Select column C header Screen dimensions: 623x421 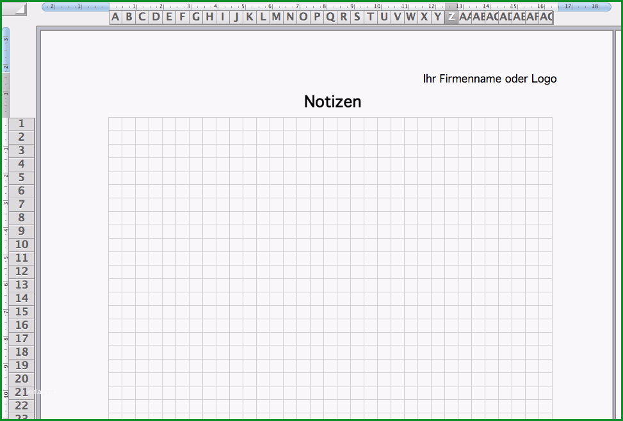142,17
